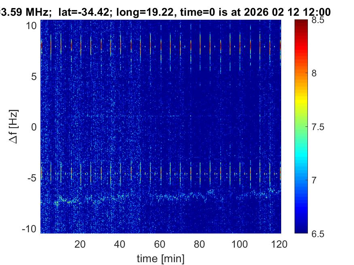This screenshot has height=265, width=354.
Task: Click the y-axis tick label -5
Action: [32, 178]
